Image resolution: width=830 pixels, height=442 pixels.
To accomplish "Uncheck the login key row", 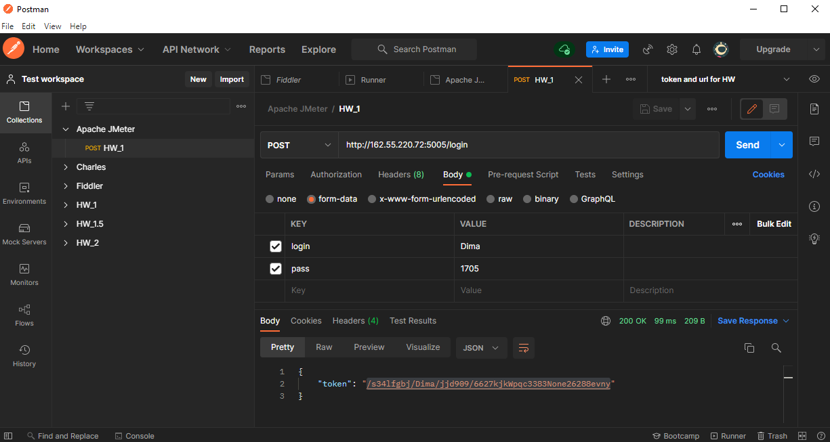I will [x=276, y=246].
